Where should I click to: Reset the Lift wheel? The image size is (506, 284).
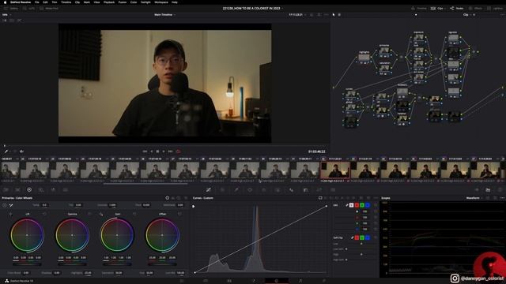tap(44, 214)
